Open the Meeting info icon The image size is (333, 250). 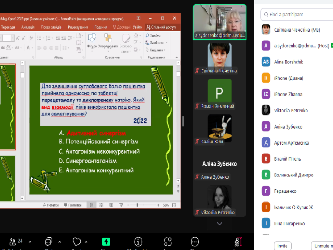[x=138, y=242]
